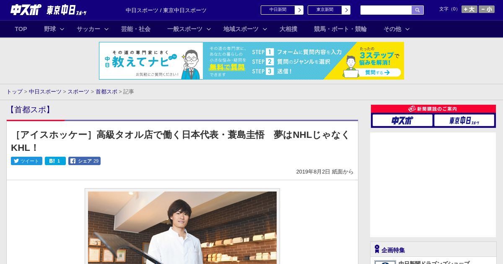Open サッカー navigation menu item
The height and width of the screenshot is (264, 503).
click(x=88, y=29)
